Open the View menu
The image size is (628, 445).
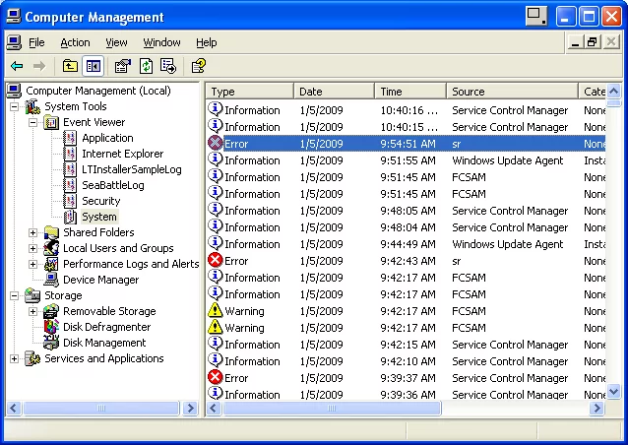(117, 43)
